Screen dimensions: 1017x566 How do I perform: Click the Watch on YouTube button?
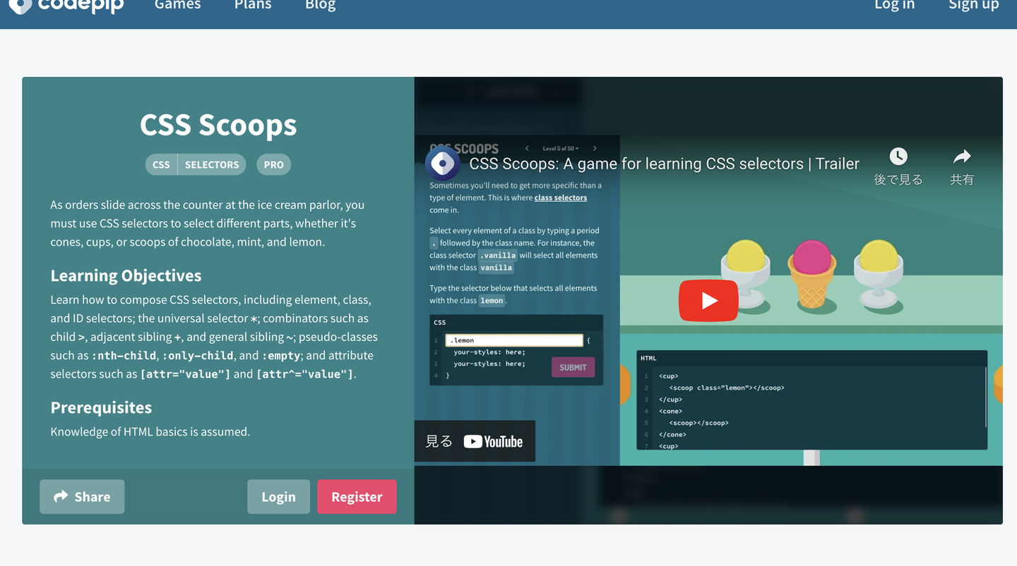[475, 441]
